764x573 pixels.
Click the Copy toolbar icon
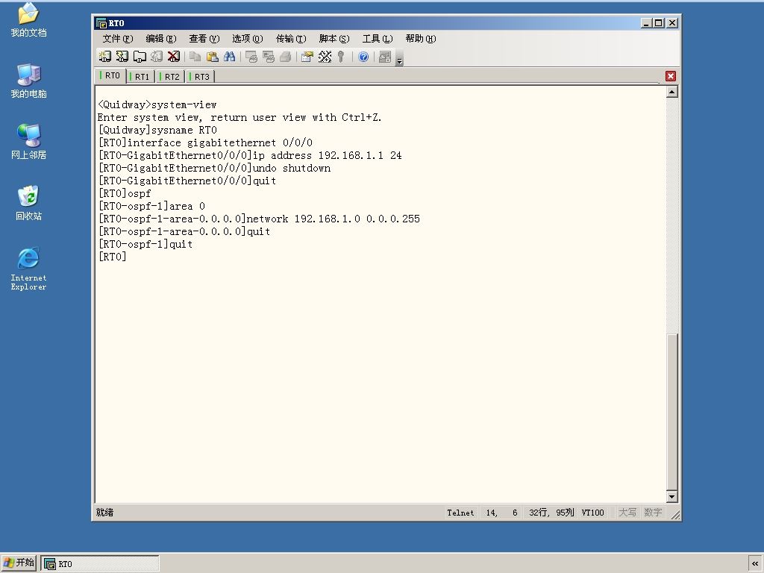pos(195,57)
